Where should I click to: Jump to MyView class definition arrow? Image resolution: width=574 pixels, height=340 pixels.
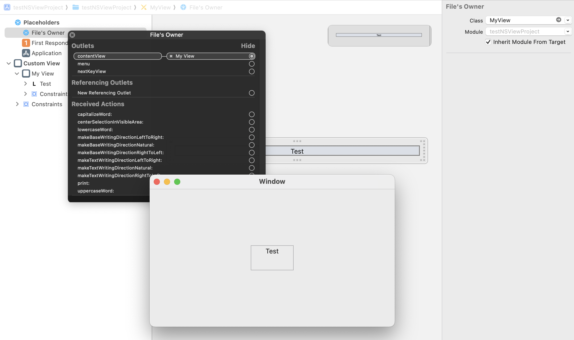(559, 20)
